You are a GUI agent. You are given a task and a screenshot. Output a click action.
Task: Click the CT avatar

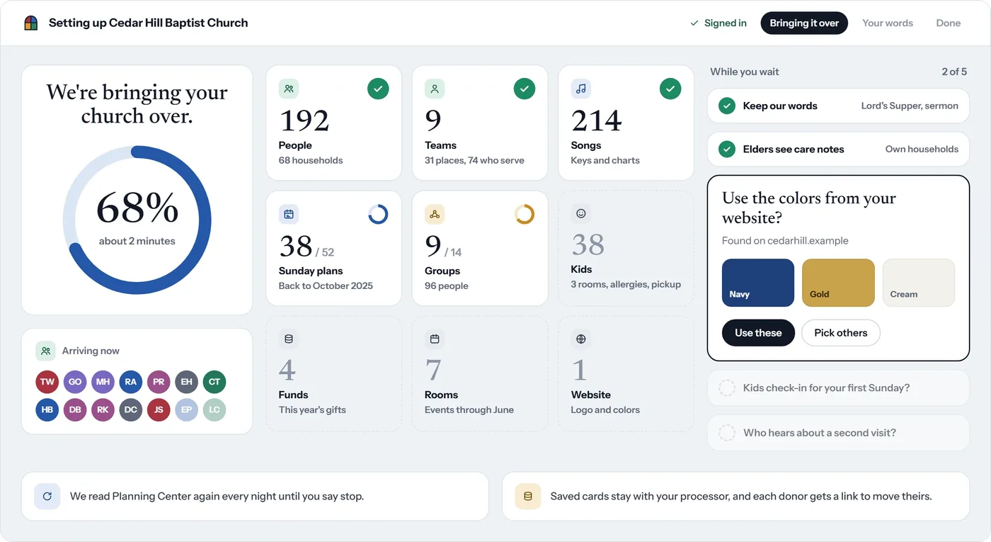pos(214,382)
